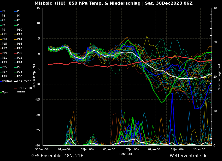Viewport: 222px width, 161px height.
Task: Click the 40 tick on precipitation axis
Action: [x=215, y=8]
